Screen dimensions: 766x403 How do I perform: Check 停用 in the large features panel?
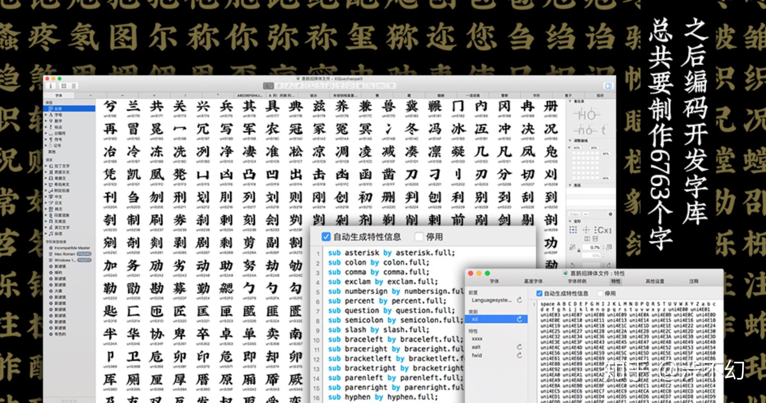[419, 237]
